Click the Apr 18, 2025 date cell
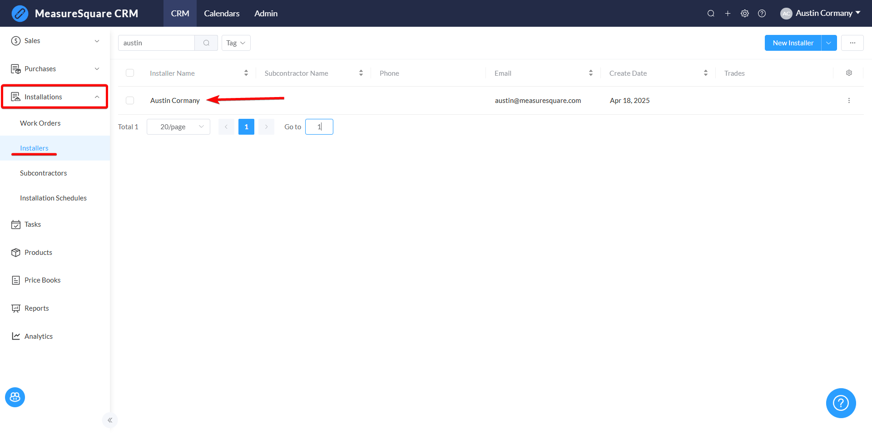 629,101
